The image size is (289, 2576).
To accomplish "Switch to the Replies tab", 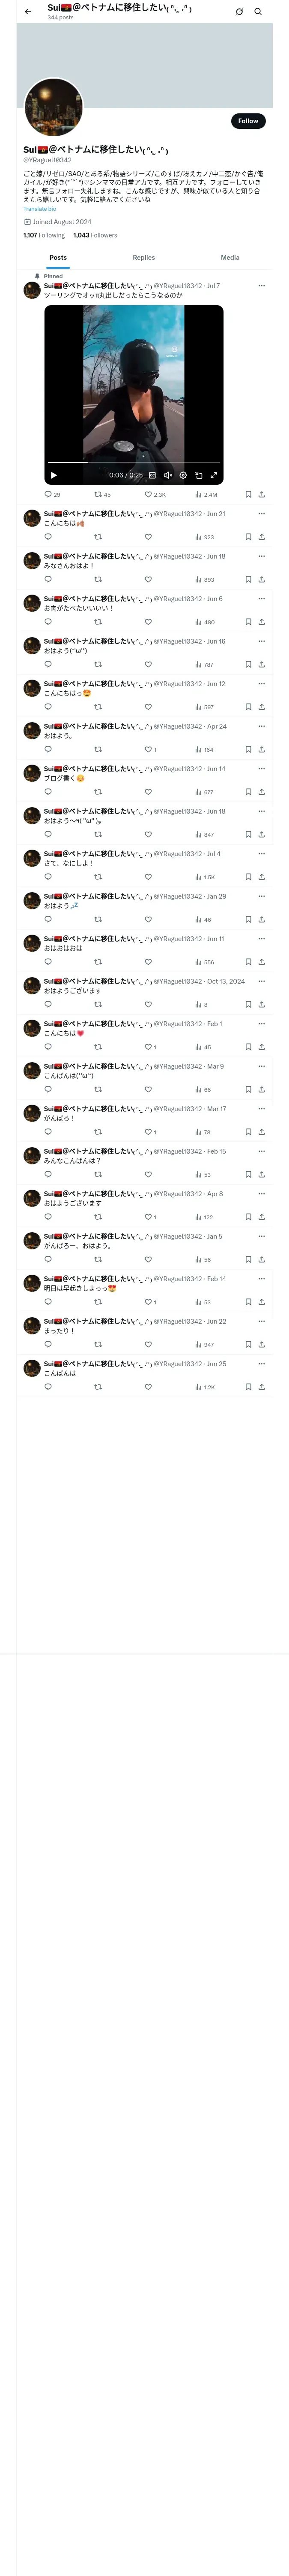I will 143,258.
